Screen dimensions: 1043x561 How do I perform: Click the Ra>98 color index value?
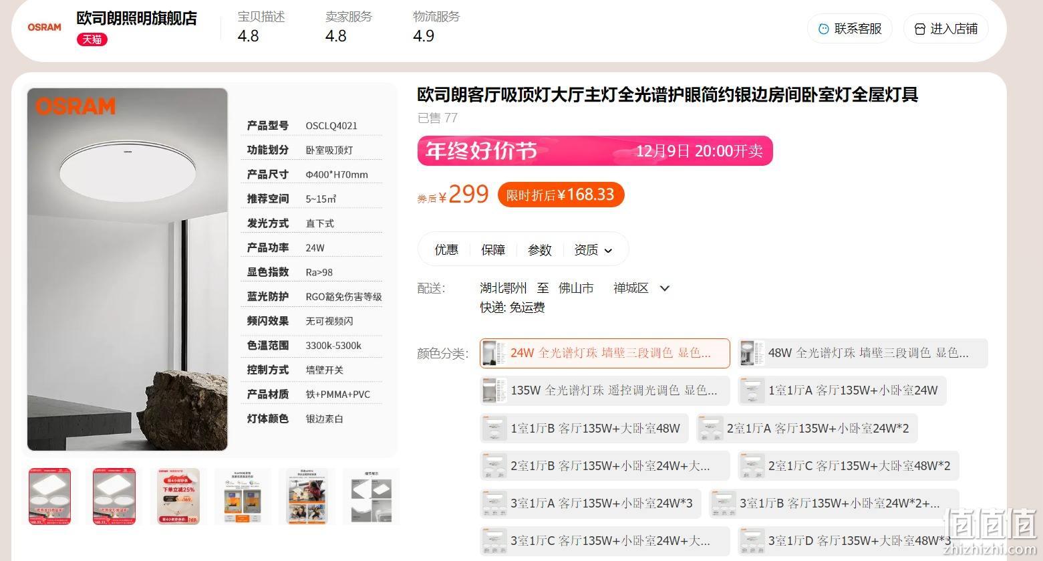tap(319, 272)
